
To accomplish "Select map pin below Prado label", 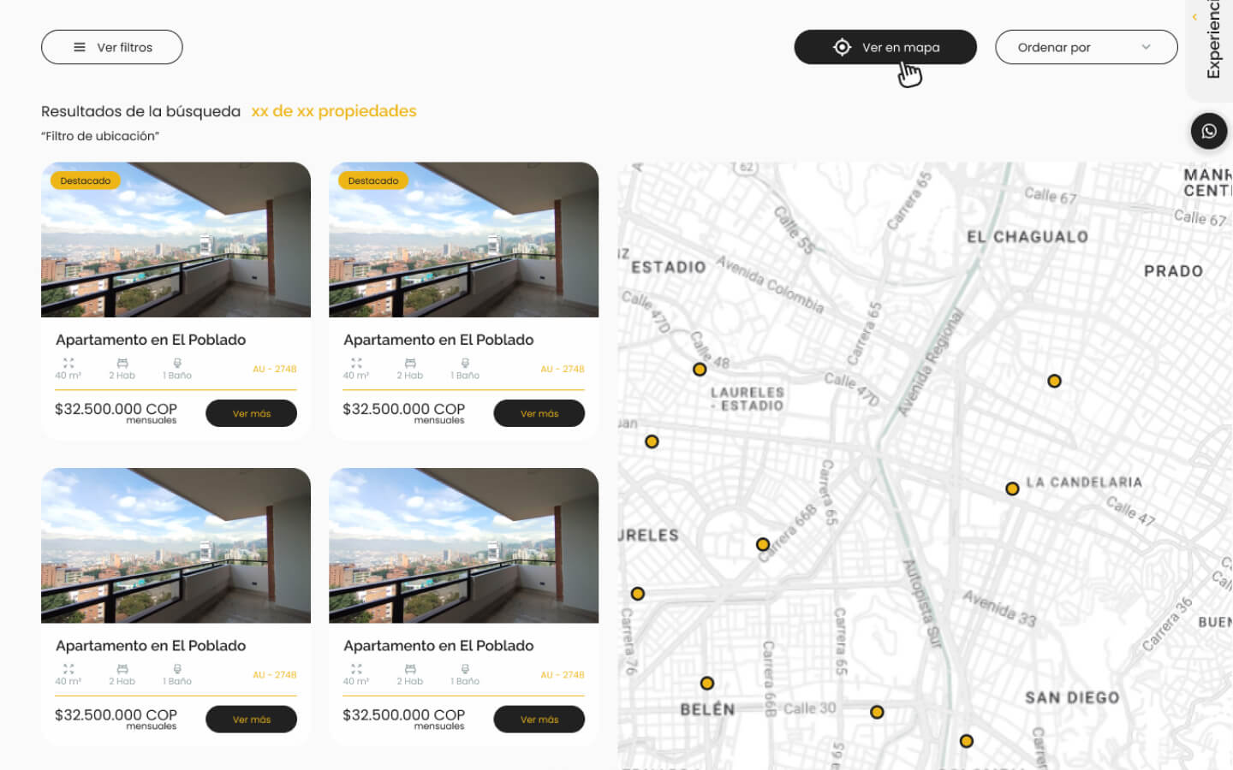I will [x=1054, y=381].
